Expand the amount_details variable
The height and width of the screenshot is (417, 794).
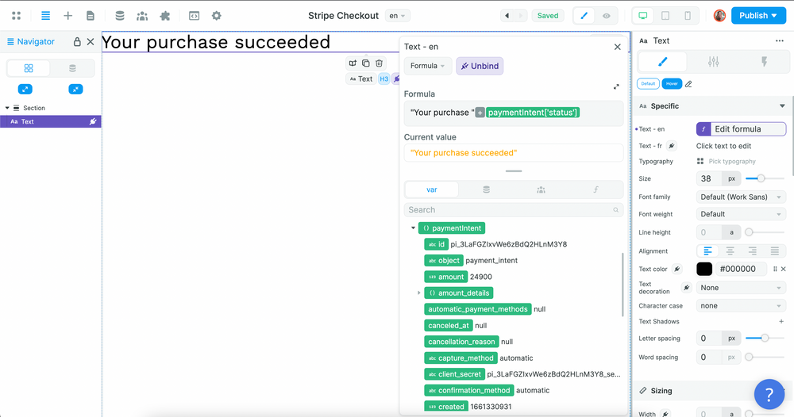[x=419, y=293]
